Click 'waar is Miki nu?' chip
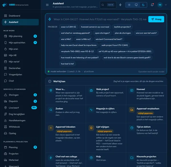This screenshot has height=167, width=171. click(83, 39)
